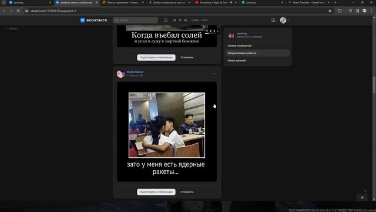Image resolution: width=376 pixels, height=212 pixels.
Task: Bookmark this page with the star icon
Action: [x=330, y=11]
